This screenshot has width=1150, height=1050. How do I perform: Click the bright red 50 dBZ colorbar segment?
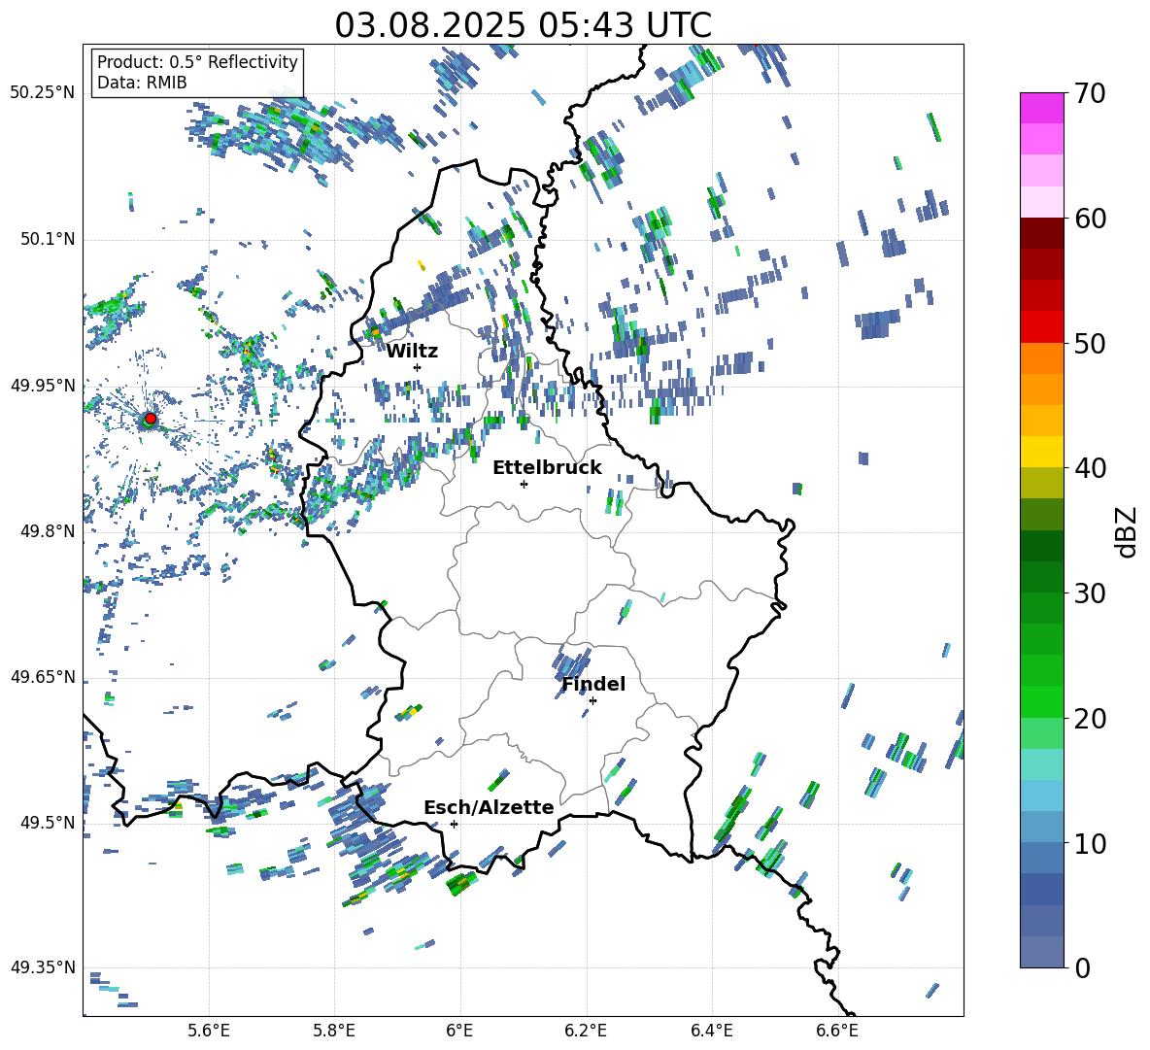coord(1041,326)
